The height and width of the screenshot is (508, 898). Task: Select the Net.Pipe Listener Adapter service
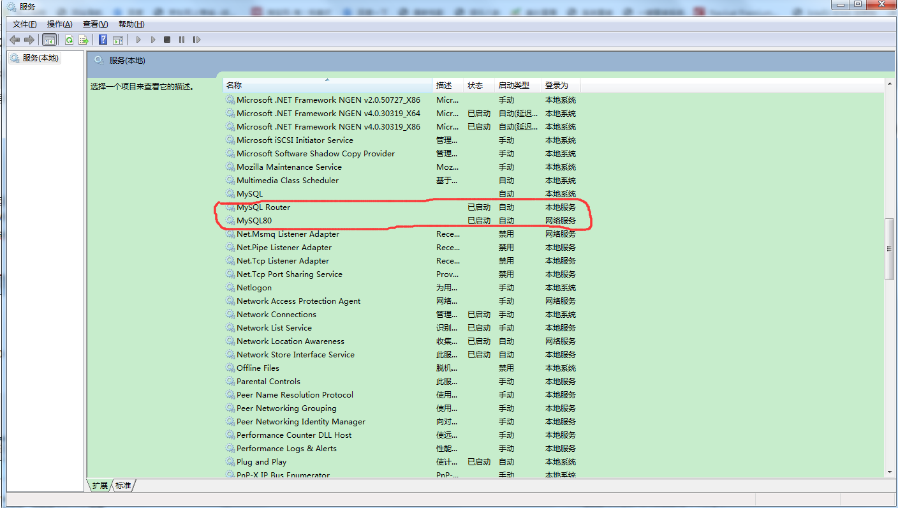tap(401, 248)
